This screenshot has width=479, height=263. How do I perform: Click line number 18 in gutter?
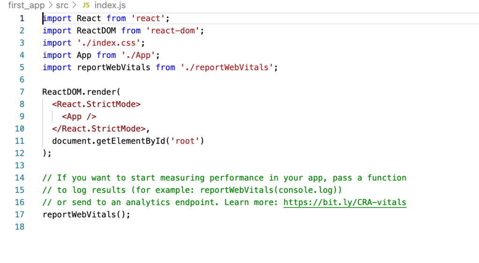click(x=20, y=227)
